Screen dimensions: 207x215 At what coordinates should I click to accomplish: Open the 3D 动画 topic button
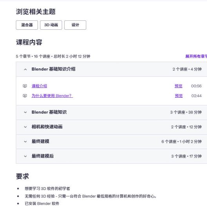point(51,25)
